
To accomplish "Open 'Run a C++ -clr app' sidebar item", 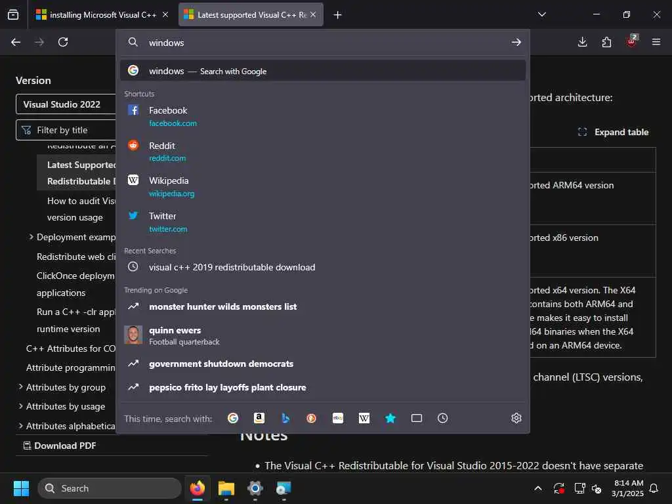I will click(76, 320).
